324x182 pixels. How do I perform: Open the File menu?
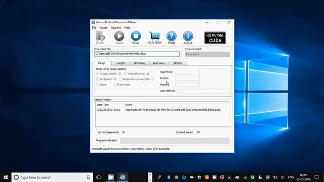point(94,28)
